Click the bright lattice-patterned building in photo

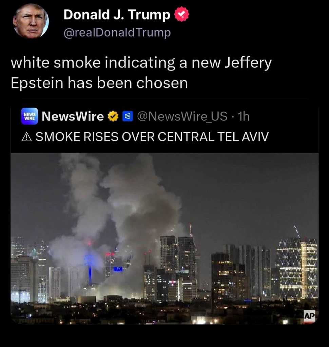point(297,268)
